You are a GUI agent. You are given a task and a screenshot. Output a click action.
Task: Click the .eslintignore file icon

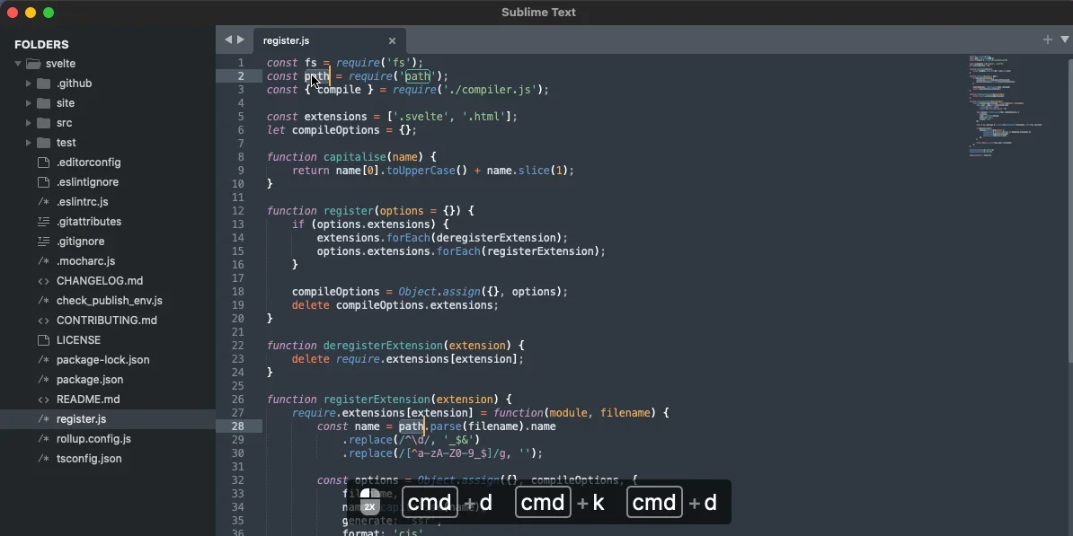44,182
